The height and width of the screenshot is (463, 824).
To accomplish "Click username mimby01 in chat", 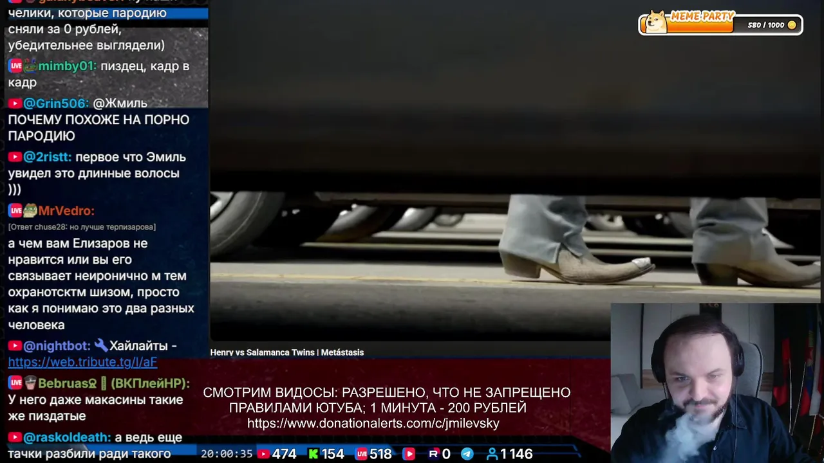I will [67, 66].
